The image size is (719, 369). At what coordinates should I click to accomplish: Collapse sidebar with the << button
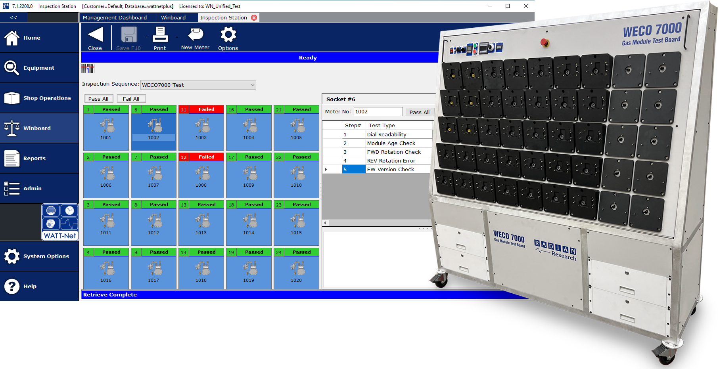(x=13, y=17)
